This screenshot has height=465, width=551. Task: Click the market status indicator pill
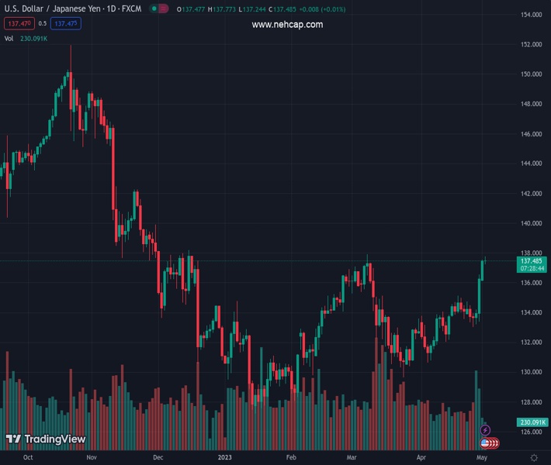point(160,9)
